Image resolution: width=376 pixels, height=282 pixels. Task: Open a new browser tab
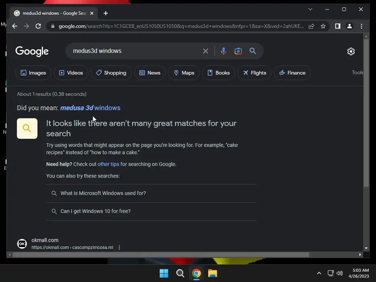(105, 13)
